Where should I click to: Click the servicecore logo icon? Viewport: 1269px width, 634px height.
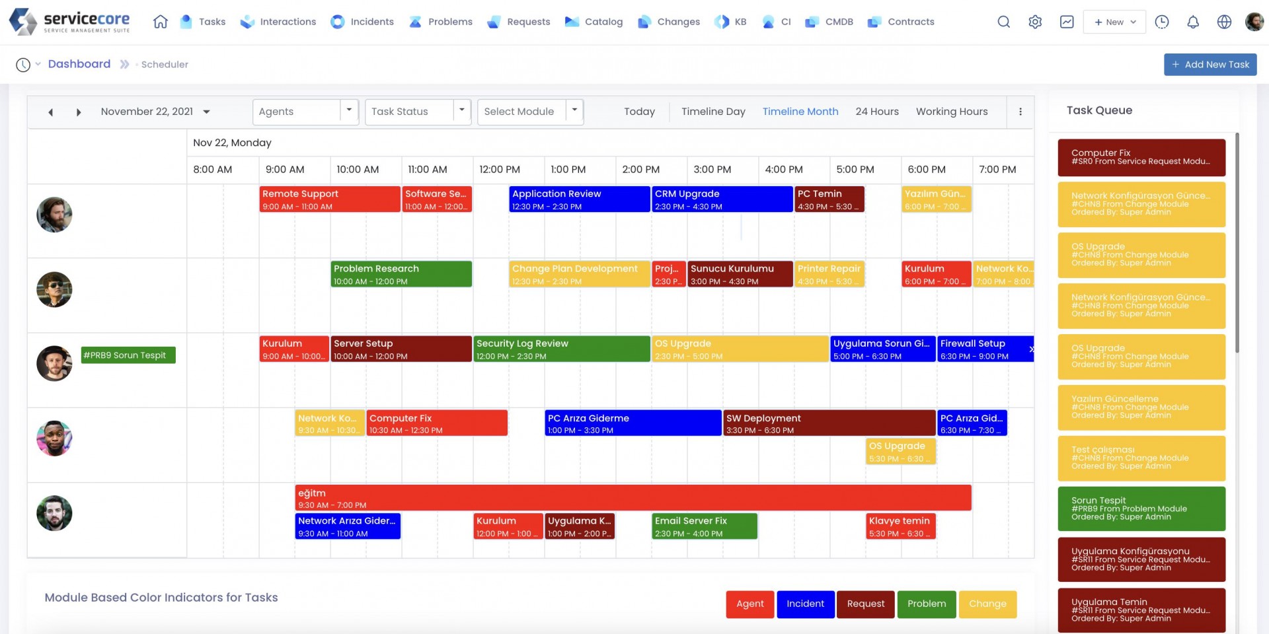tap(22, 22)
